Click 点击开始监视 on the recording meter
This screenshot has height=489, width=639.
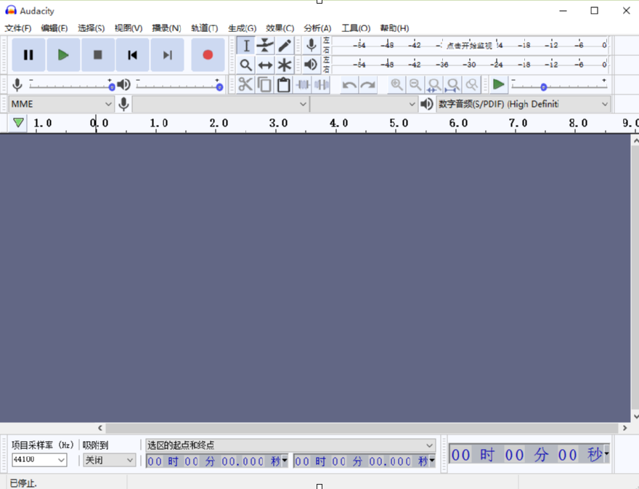coord(469,46)
